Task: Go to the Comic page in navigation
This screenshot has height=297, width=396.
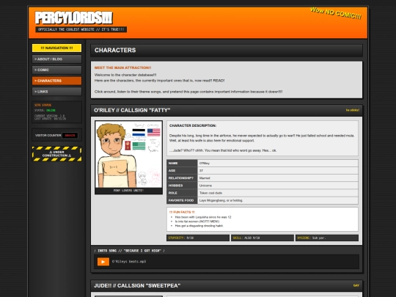Action: click(x=56, y=70)
